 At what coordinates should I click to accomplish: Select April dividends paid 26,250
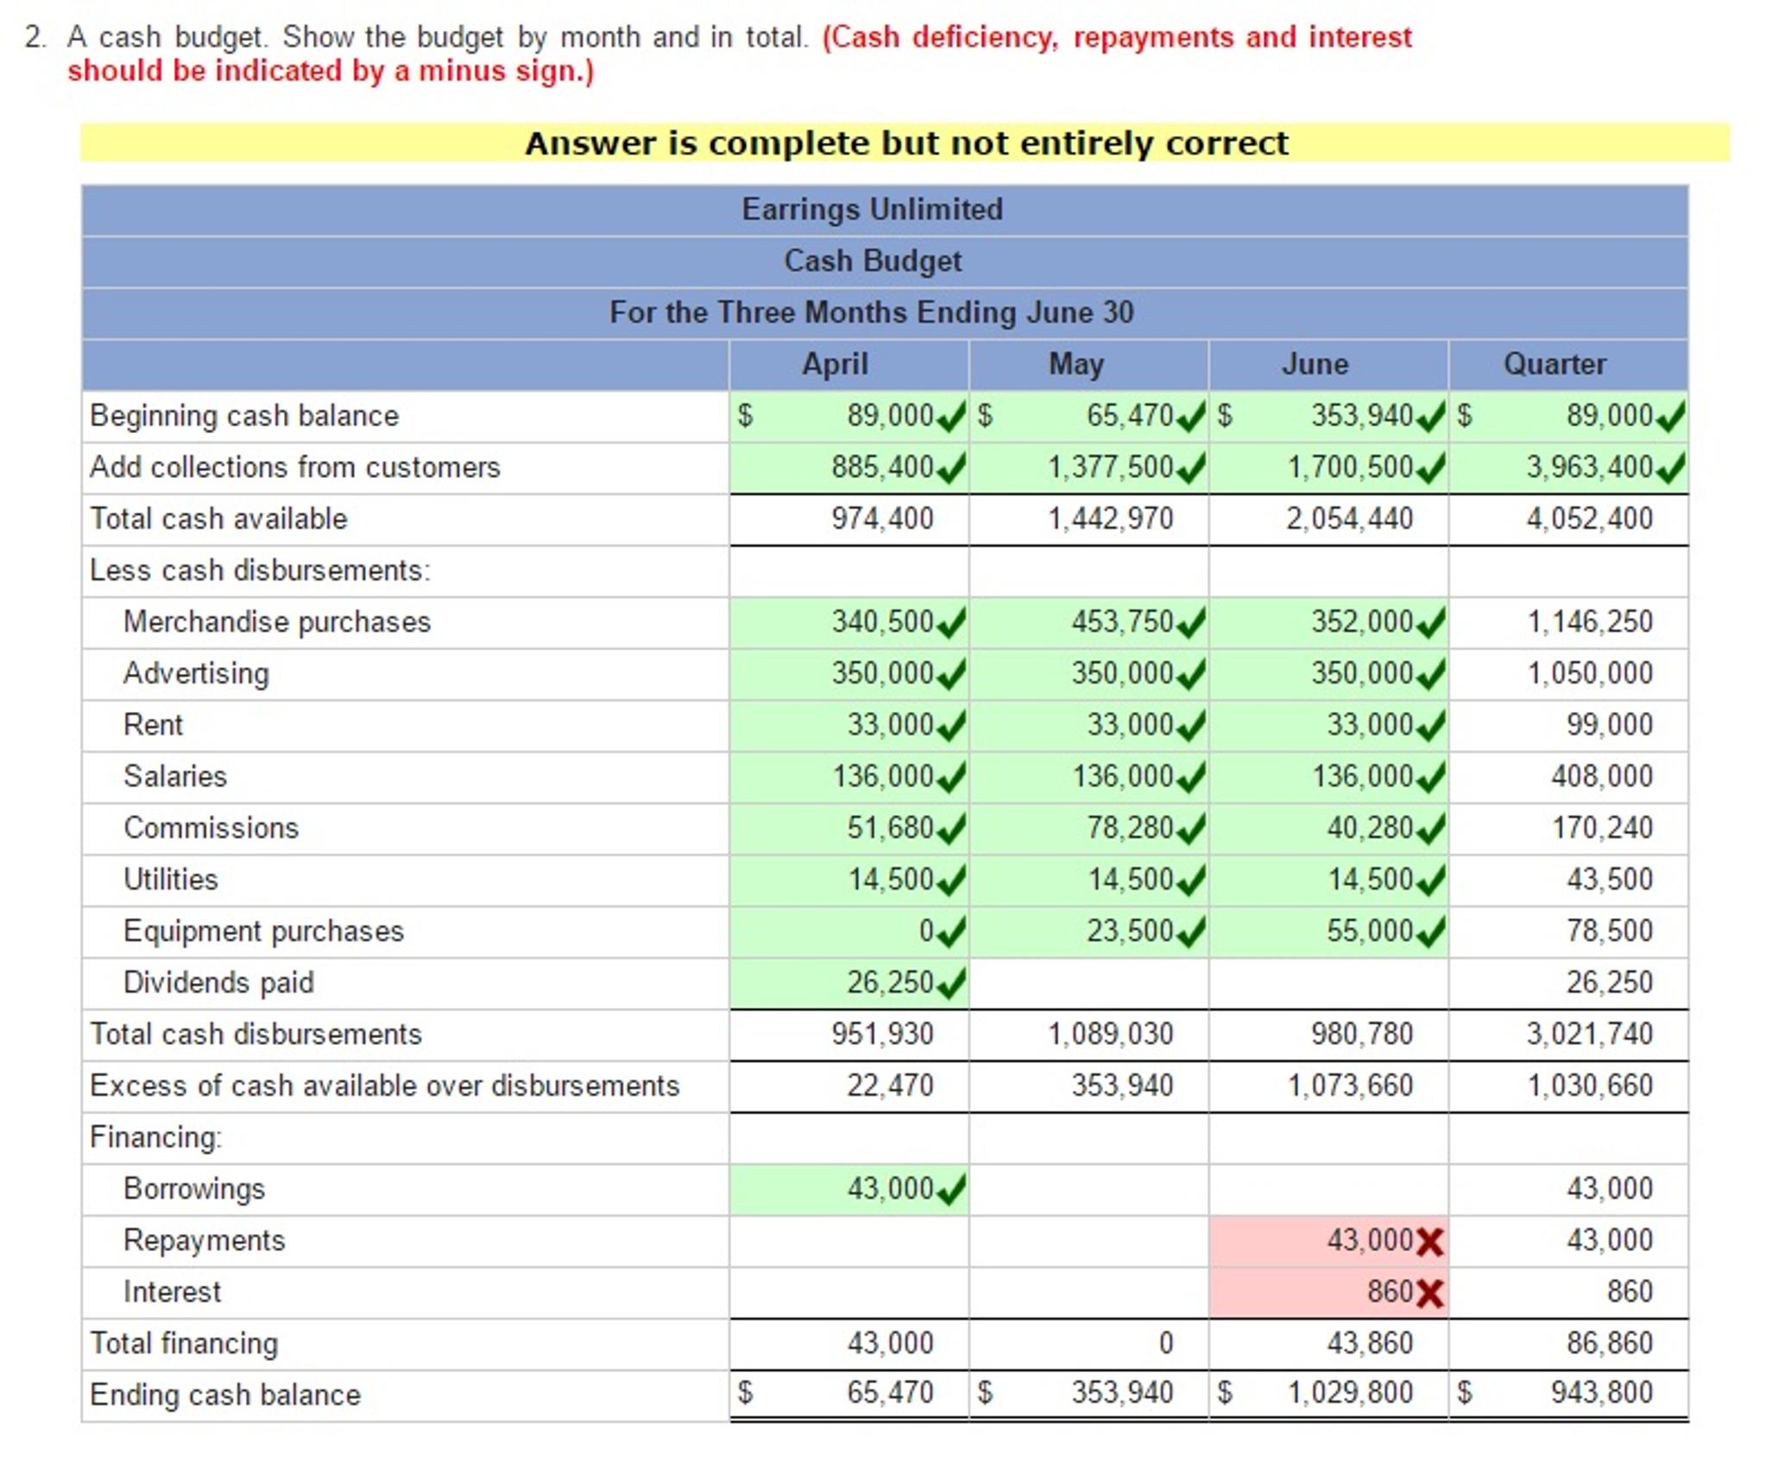848,983
